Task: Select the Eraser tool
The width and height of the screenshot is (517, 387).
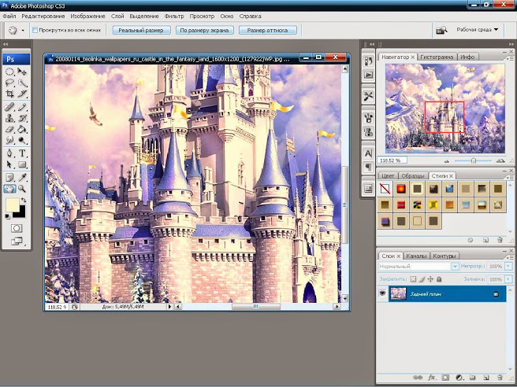Action: point(10,129)
